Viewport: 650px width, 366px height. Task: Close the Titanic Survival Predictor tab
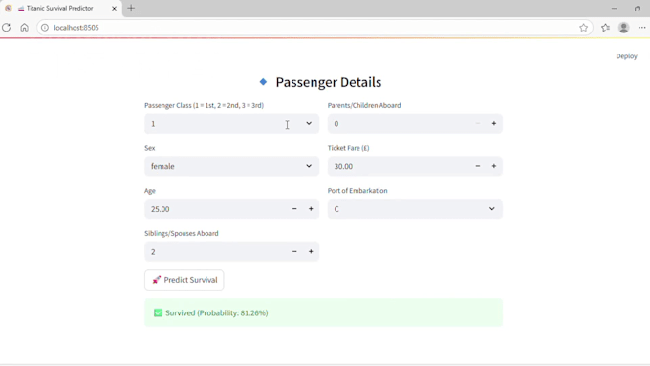pos(114,8)
